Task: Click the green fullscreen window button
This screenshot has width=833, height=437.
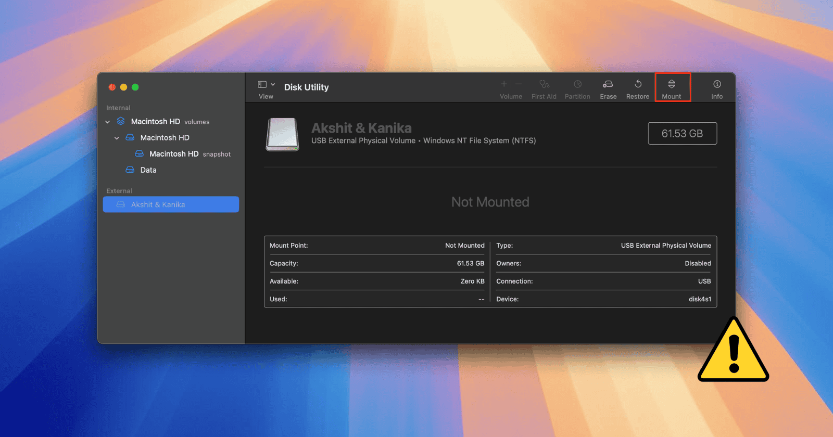Action: pyautogui.click(x=135, y=87)
